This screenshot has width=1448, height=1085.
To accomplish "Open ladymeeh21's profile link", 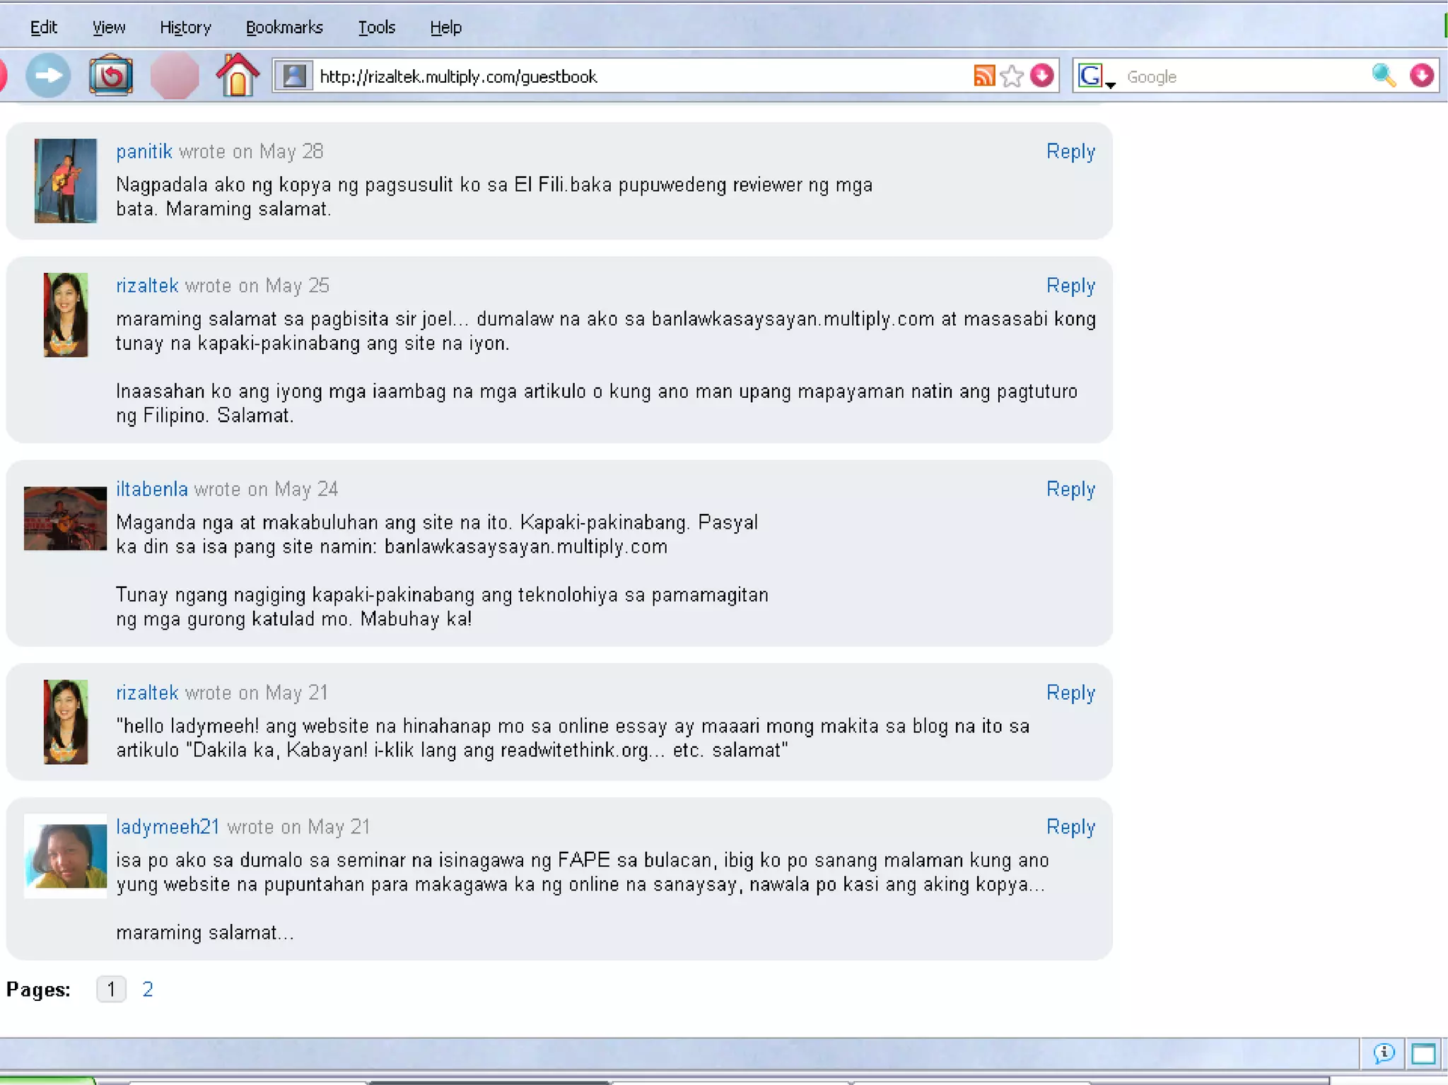I will (x=168, y=826).
